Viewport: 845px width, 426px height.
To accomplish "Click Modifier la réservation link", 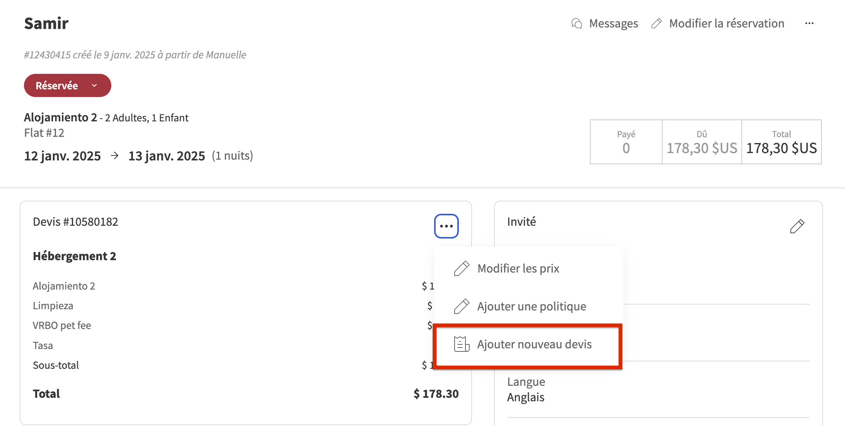I will click(x=726, y=24).
